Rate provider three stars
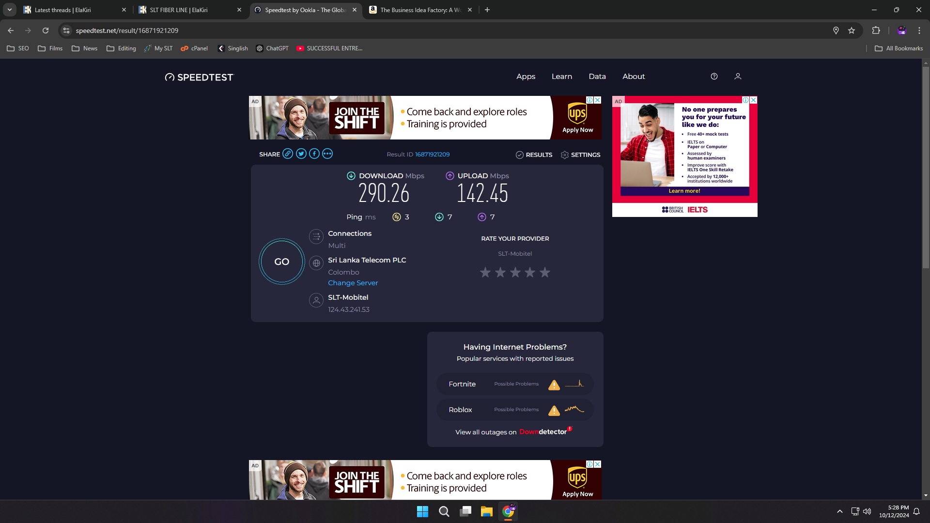The height and width of the screenshot is (523, 930). [x=515, y=273]
